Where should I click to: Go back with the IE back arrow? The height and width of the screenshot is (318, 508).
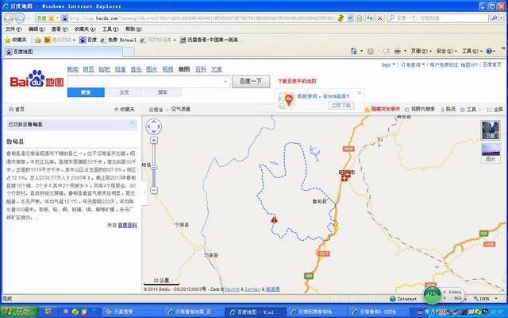coord(9,18)
